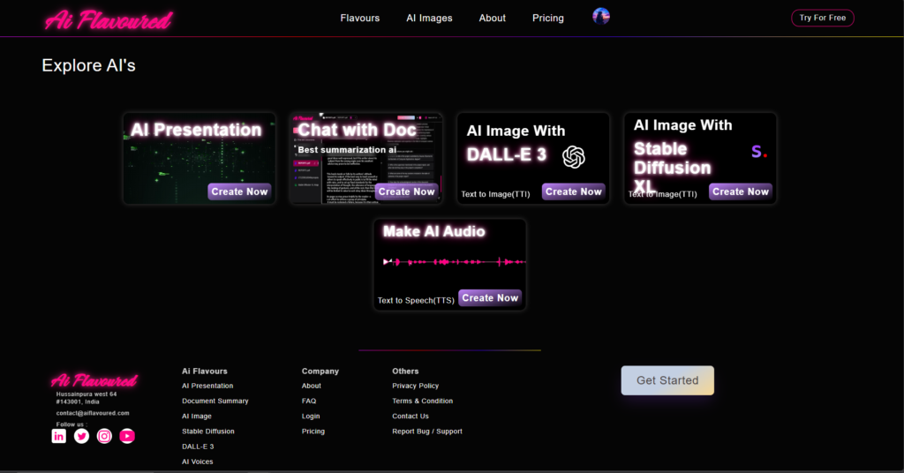Click the Get Started button
904x473 pixels.
click(x=667, y=380)
